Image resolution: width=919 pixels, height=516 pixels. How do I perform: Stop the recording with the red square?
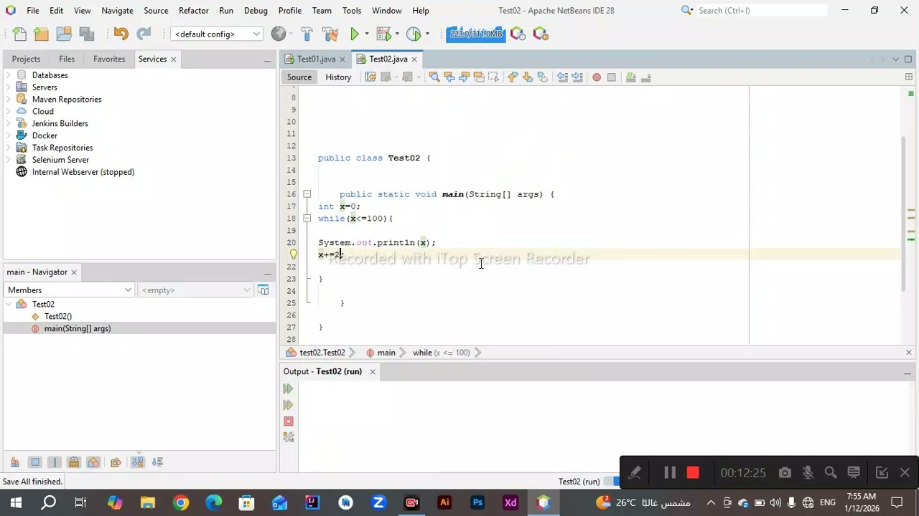click(x=693, y=472)
